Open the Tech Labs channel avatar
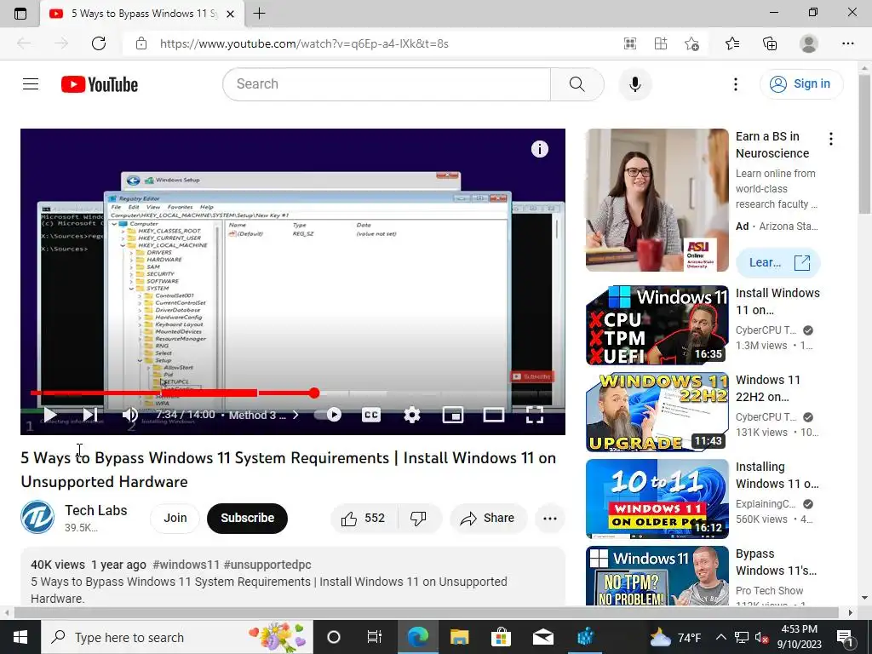872x654 pixels. tap(37, 517)
